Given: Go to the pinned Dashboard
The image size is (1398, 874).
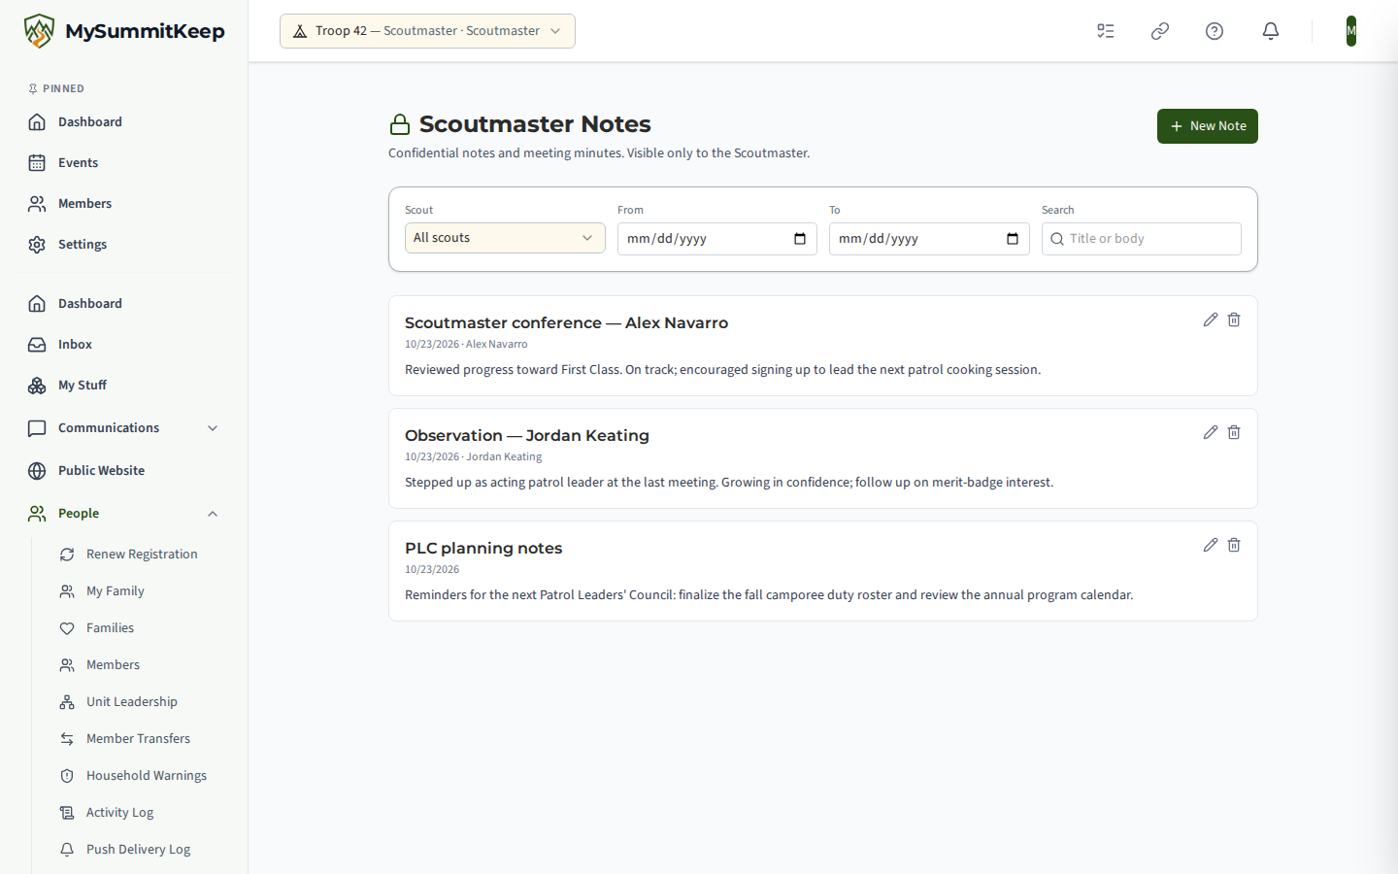Looking at the screenshot, I should pyautogui.click(x=124, y=122).
